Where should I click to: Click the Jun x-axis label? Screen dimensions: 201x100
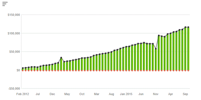[x=141, y=94]
